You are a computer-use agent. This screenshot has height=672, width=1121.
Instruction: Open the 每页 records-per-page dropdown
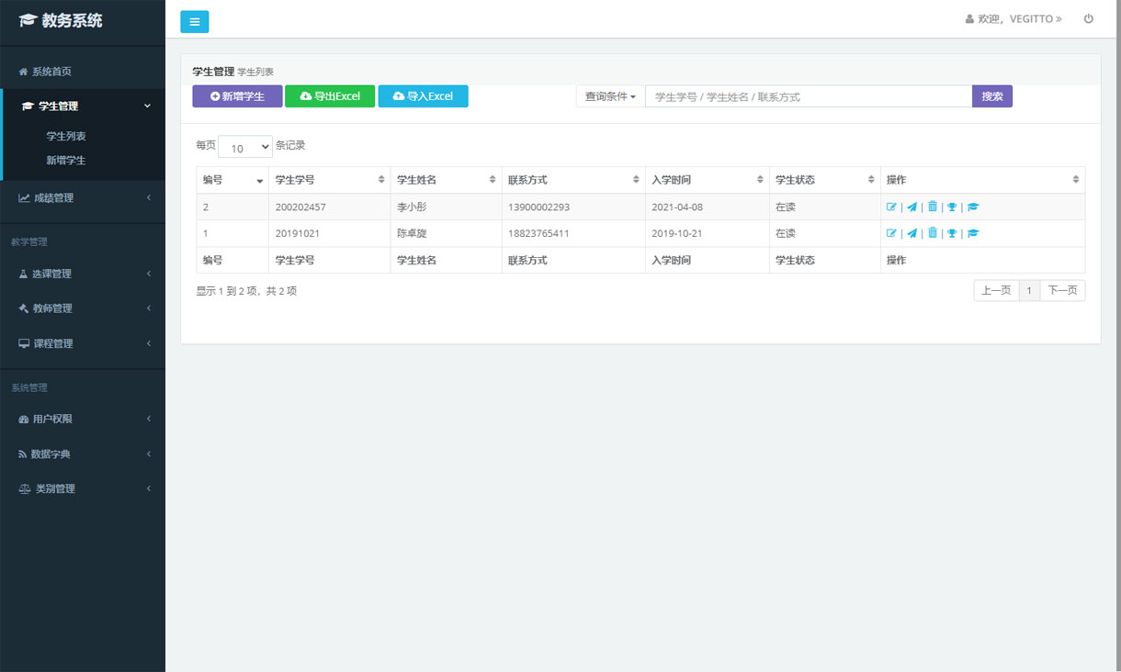tap(245, 147)
